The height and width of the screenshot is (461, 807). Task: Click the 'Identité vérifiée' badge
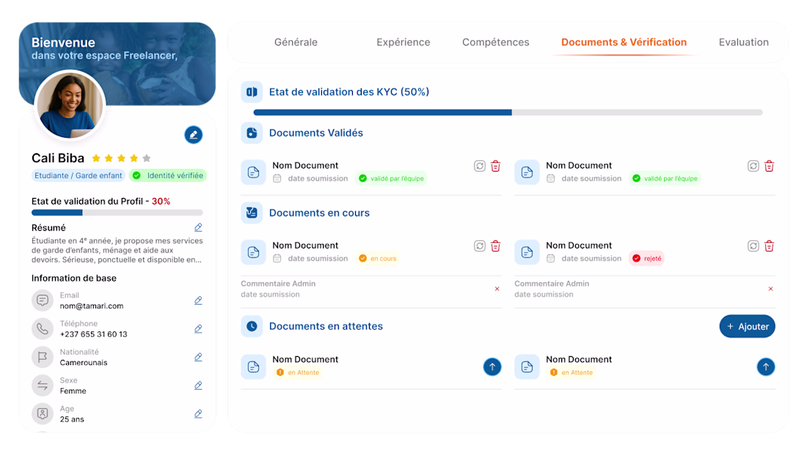click(x=168, y=175)
